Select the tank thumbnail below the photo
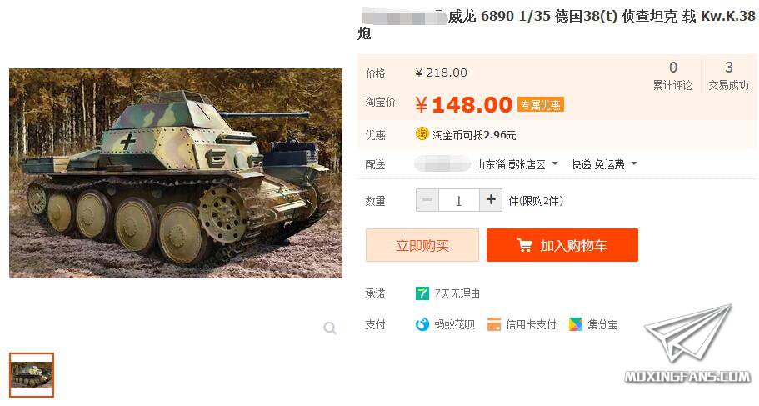Screen dimensions: 759x406 32,375
